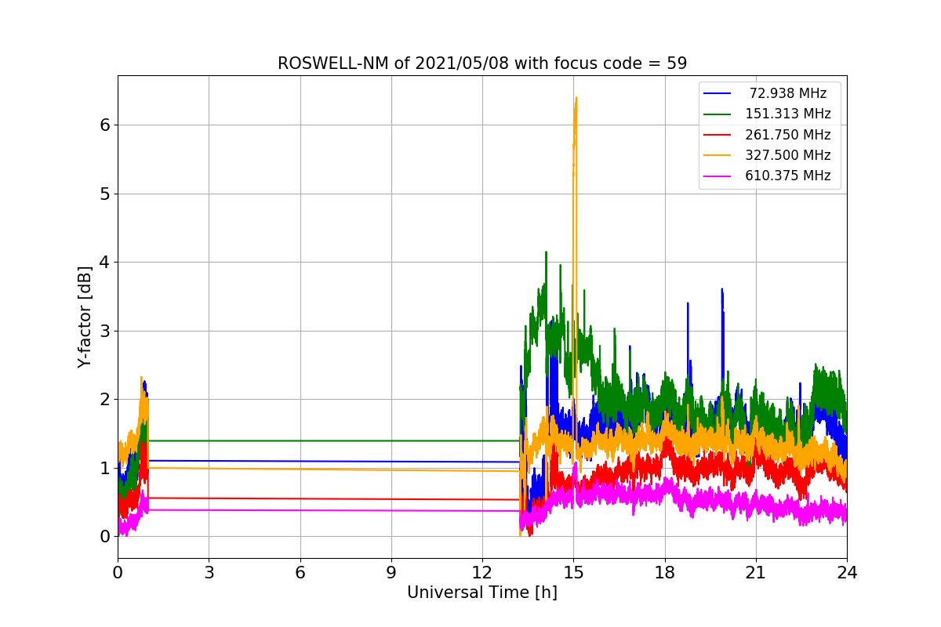Select the 72.938 MHz legend label

click(x=788, y=93)
